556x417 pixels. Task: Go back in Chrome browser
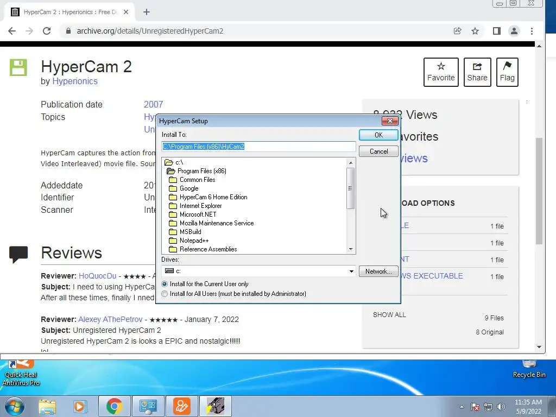[x=12, y=31]
